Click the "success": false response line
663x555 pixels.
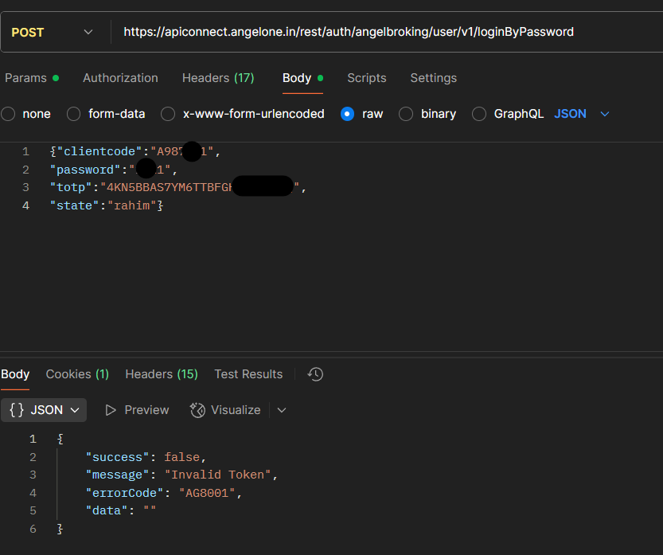coord(146,457)
